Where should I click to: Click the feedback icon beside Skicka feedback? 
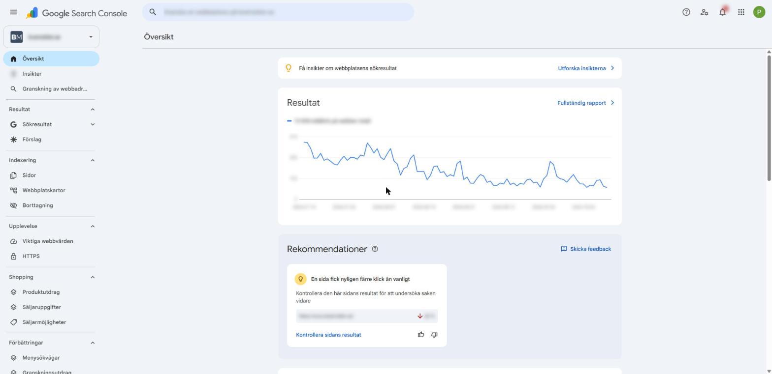coord(564,249)
